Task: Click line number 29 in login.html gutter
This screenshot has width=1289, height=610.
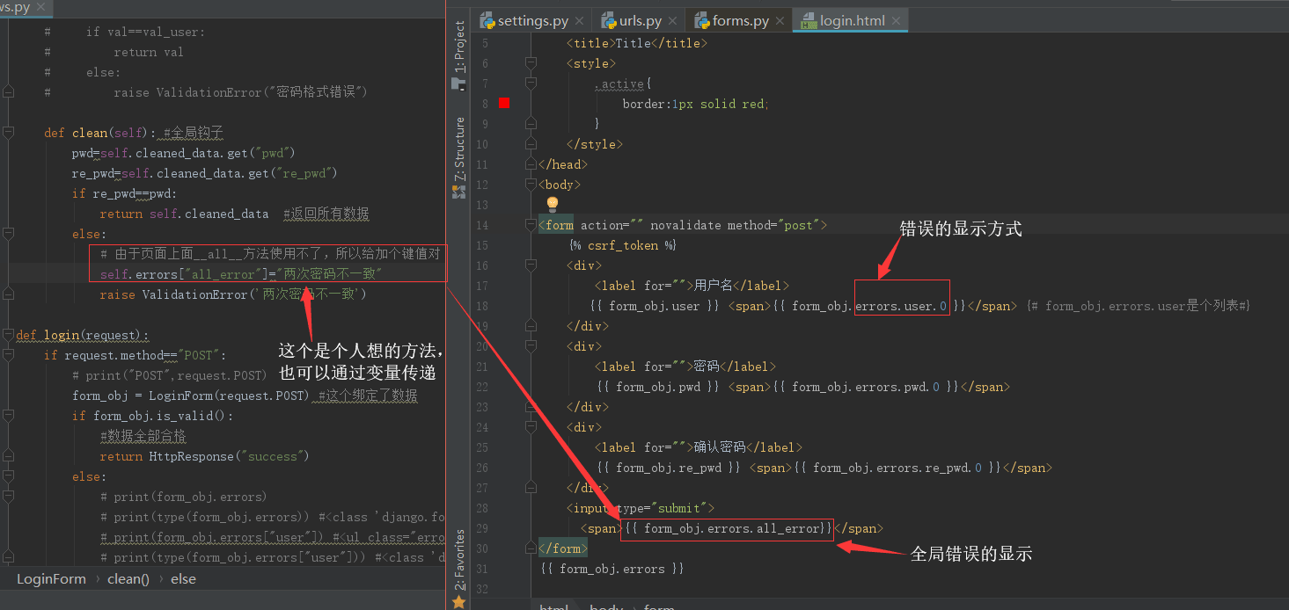Action: coord(480,528)
